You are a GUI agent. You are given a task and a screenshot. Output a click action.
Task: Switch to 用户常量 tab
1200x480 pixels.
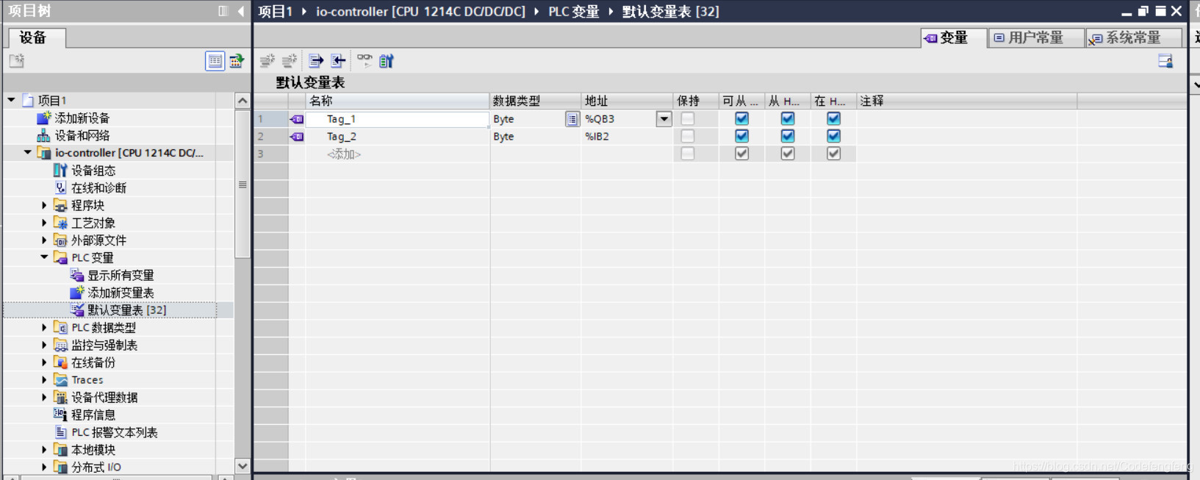(1036, 37)
